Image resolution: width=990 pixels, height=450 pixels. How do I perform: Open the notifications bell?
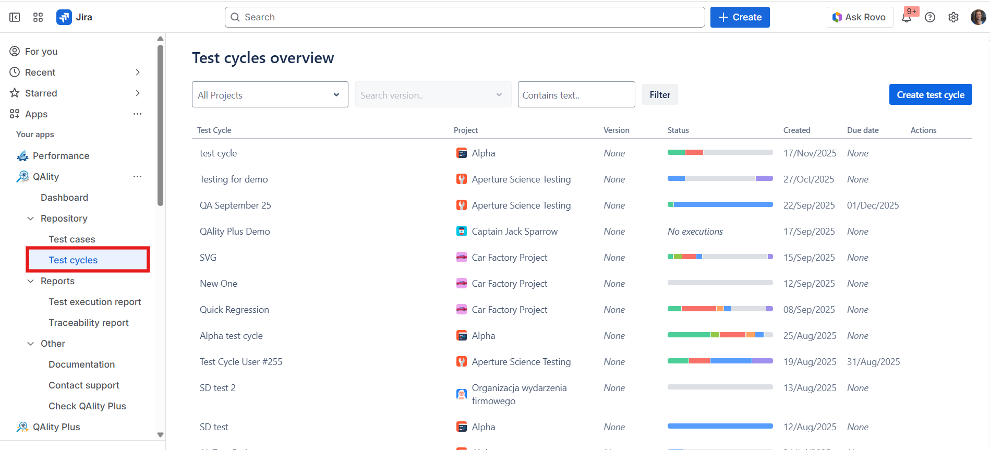pyautogui.click(x=907, y=17)
